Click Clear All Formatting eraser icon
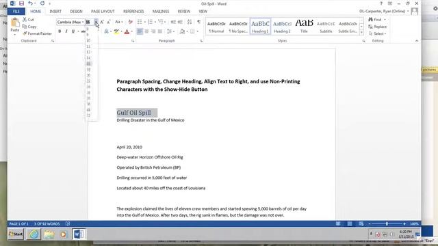Viewport: 438px width, 246px height. point(131,22)
